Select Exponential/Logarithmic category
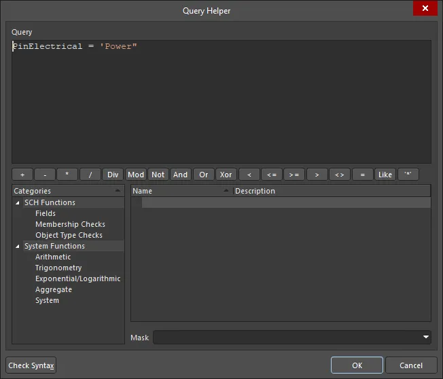Image resolution: width=443 pixels, height=379 pixels. tap(77, 278)
